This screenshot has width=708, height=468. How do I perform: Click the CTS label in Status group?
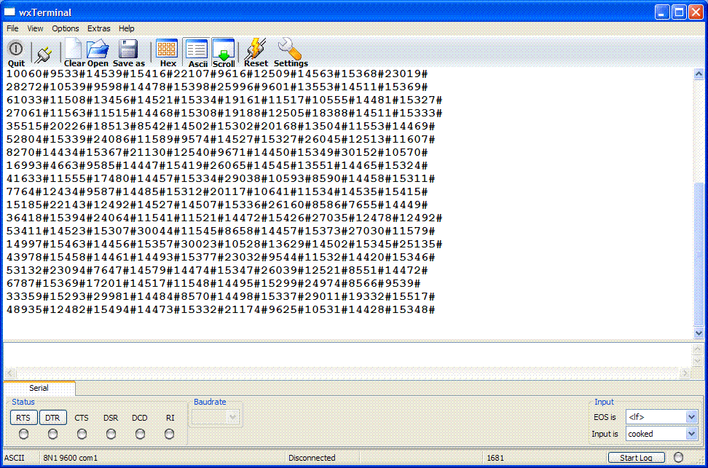coord(82,418)
